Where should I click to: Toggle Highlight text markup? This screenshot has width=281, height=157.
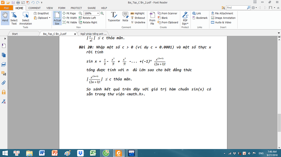pyautogui.click(x=138, y=13)
